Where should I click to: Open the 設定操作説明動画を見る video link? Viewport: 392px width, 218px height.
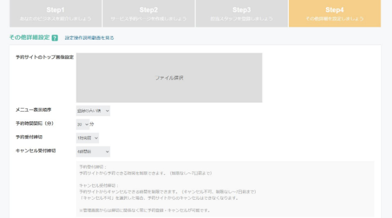click(x=89, y=38)
